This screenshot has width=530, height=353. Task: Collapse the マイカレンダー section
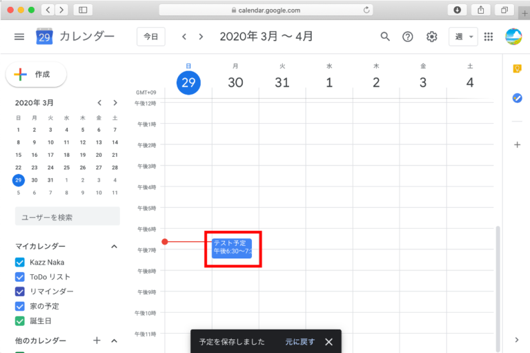(x=114, y=247)
